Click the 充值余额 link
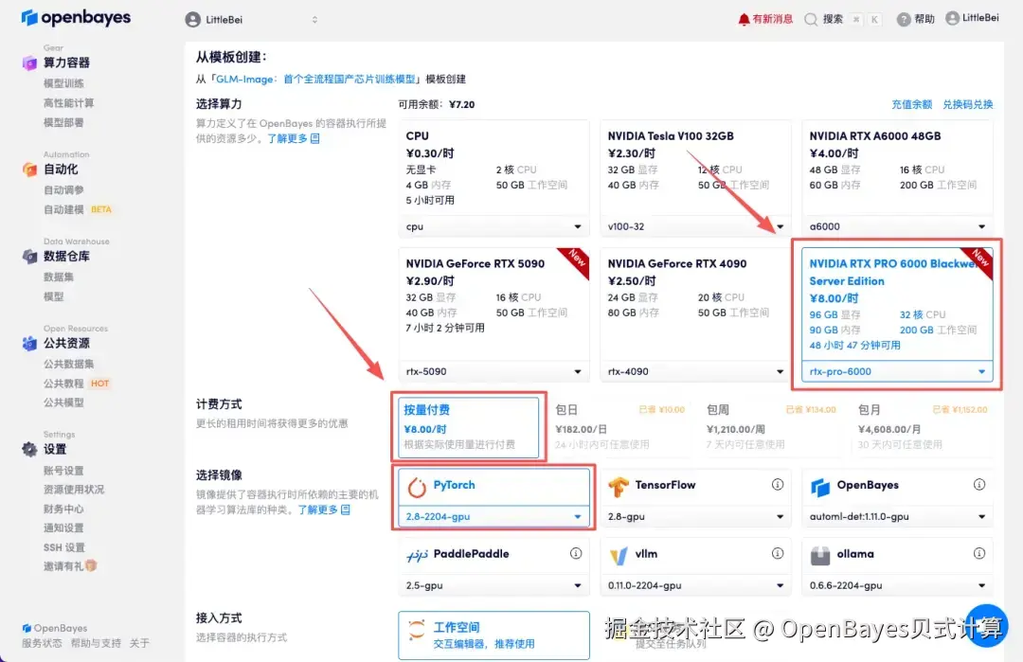The height and width of the screenshot is (662, 1023). click(911, 104)
